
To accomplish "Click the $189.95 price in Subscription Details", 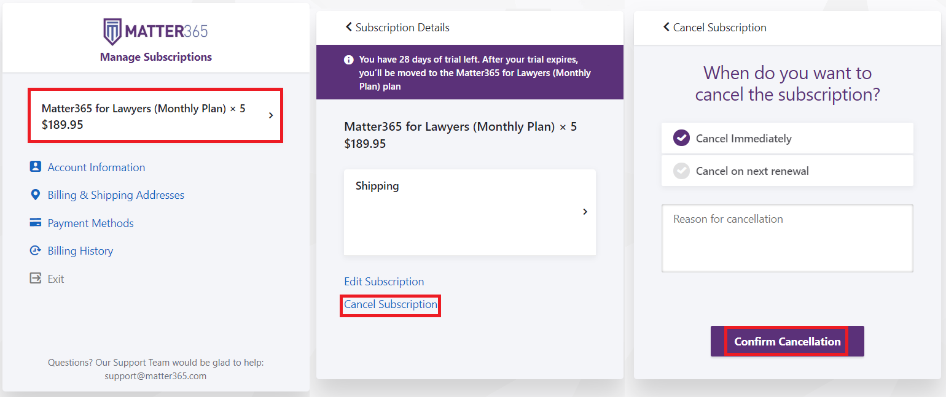I will [x=365, y=144].
